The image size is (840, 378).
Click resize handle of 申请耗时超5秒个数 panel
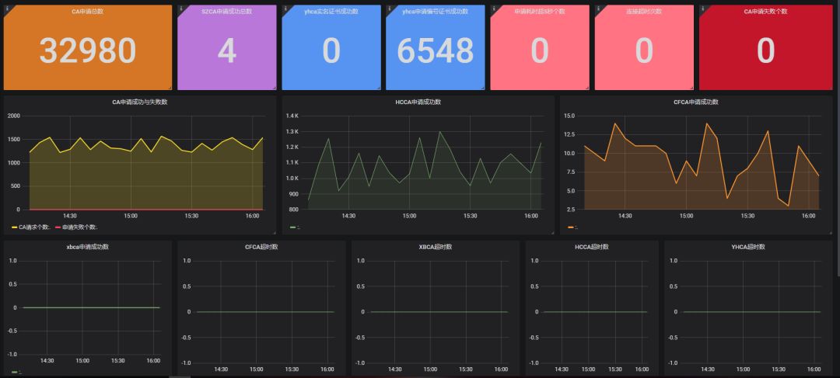(586, 87)
